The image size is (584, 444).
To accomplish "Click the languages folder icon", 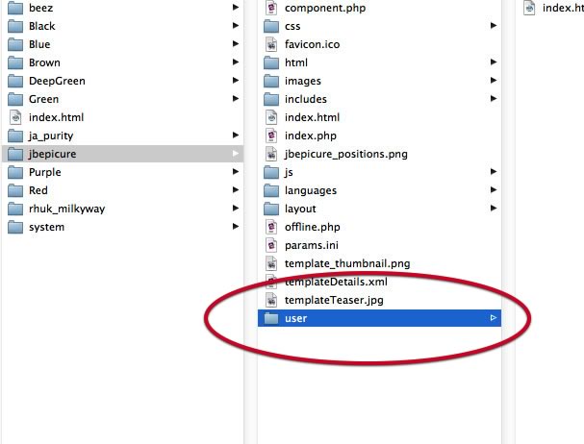I will pos(271,190).
